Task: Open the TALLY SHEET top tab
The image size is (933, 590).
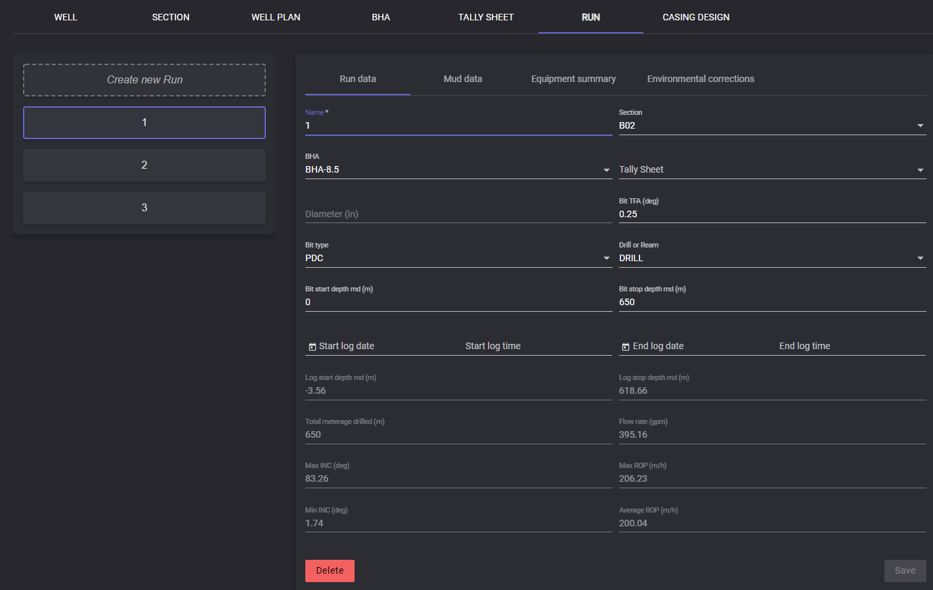Action: tap(485, 17)
